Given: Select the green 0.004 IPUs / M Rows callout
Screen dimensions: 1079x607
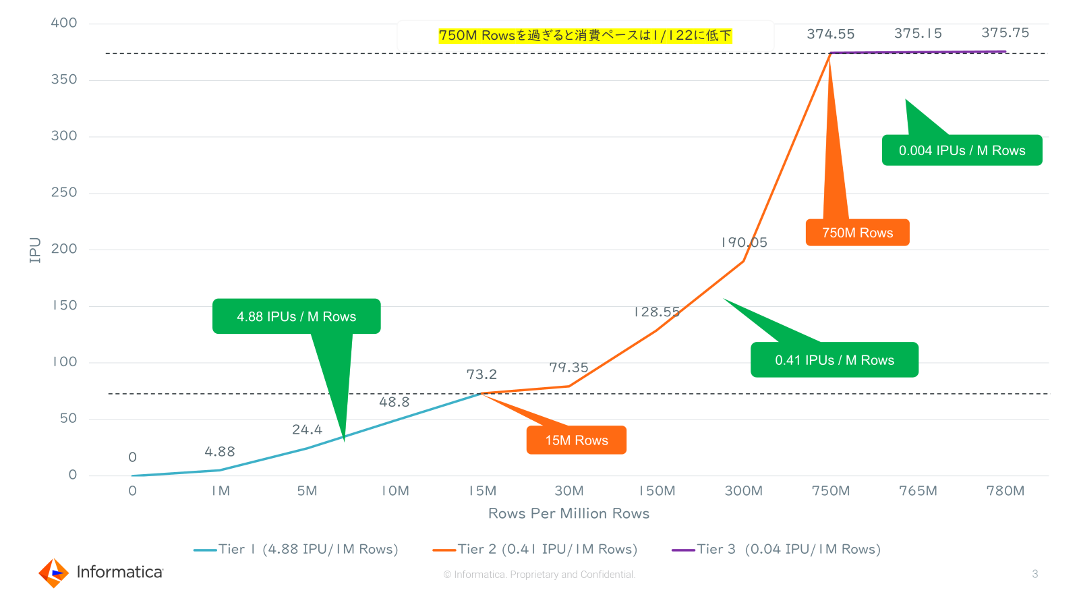Looking at the screenshot, I should 962,150.
